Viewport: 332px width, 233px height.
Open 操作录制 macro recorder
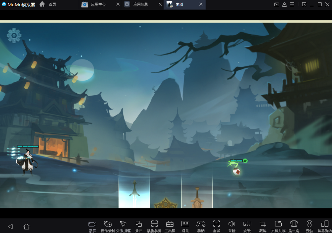(108, 227)
